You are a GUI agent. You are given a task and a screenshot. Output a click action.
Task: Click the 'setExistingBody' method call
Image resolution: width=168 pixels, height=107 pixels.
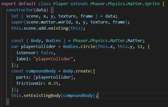click(x=42, y=96)
